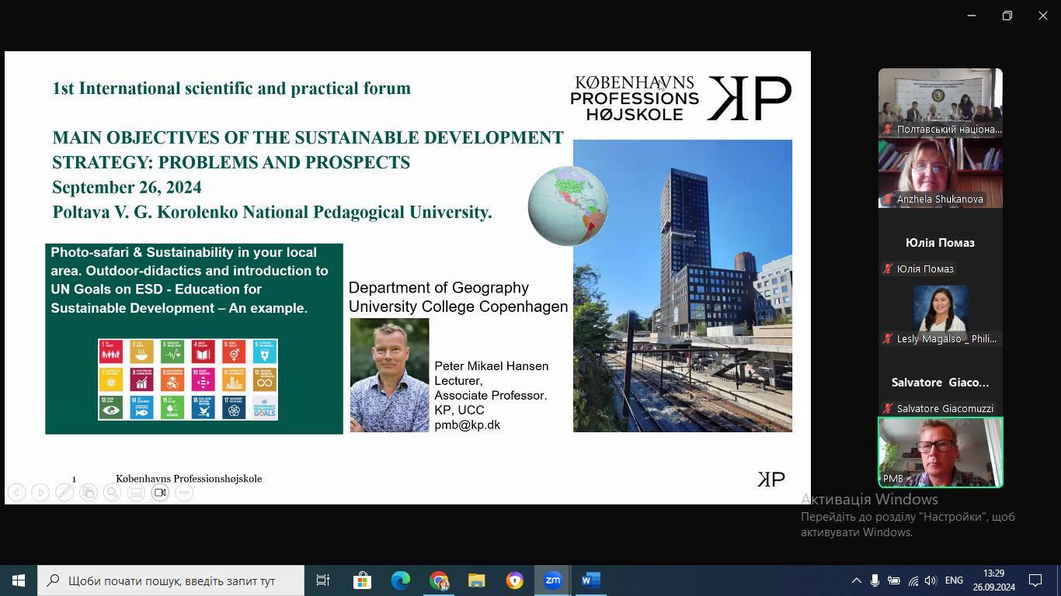Open Google Chrome from taskbar
Screen dimensions: 1061x596
click(x=439, y=580)
